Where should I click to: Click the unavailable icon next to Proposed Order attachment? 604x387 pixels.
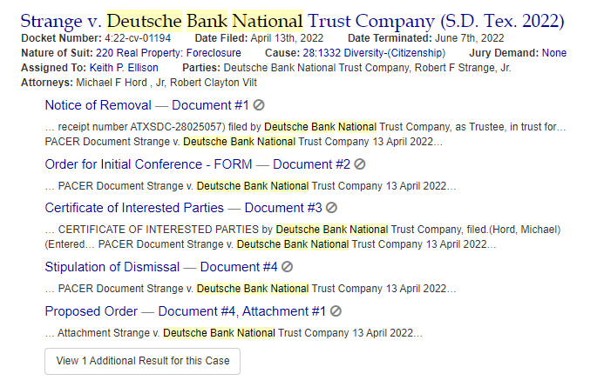(336, 311)
